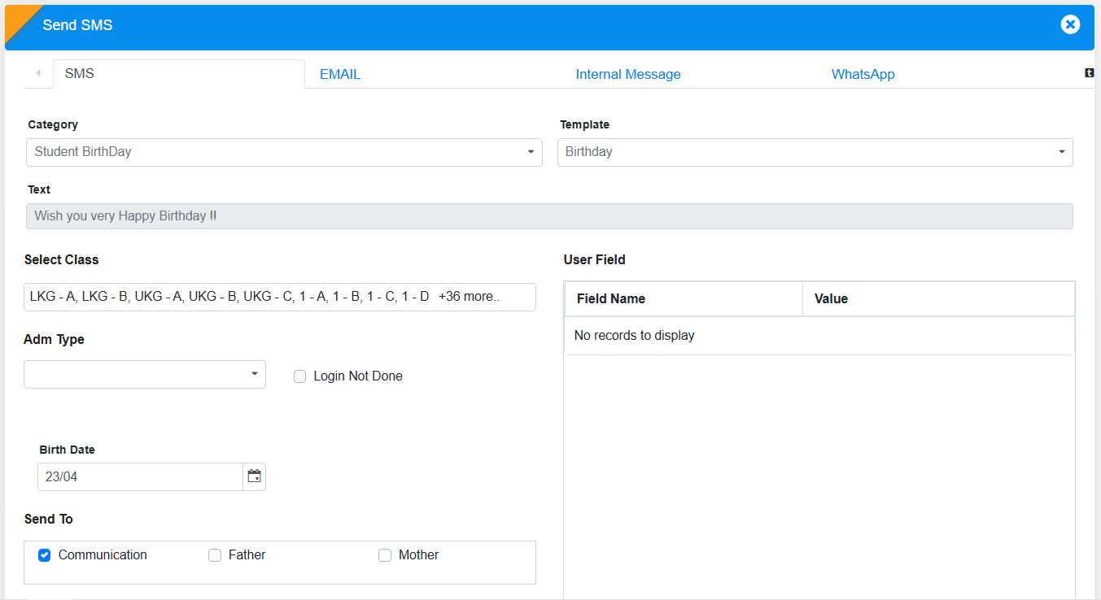Check the Mother recipient checkbox
Screen dimensions: 1101x600
385,555
